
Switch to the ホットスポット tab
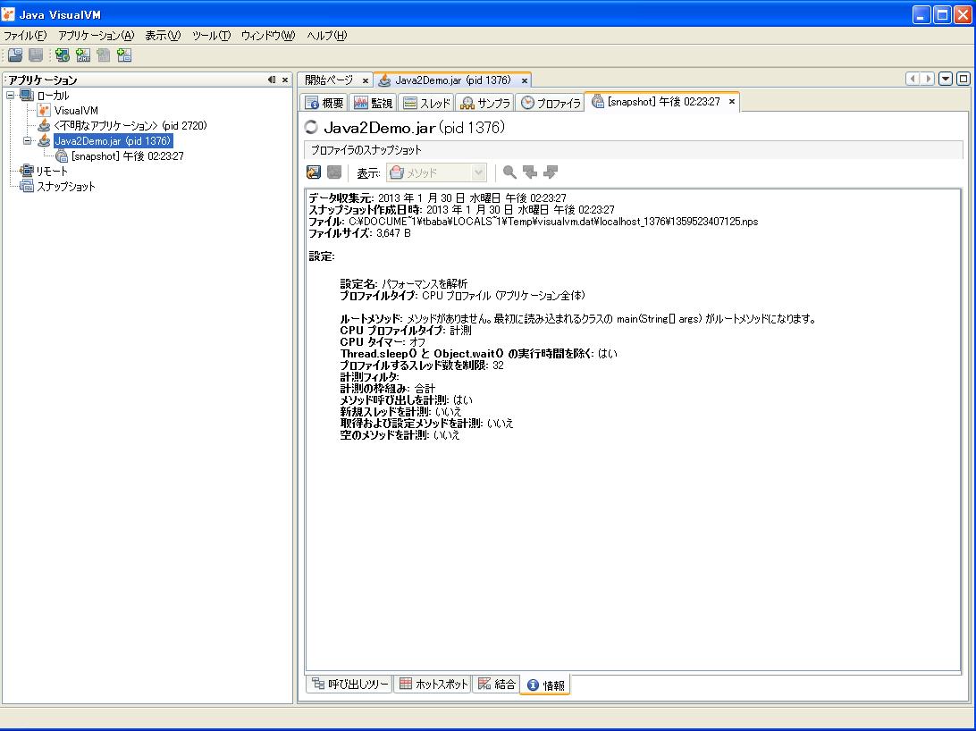pos(433,685)
